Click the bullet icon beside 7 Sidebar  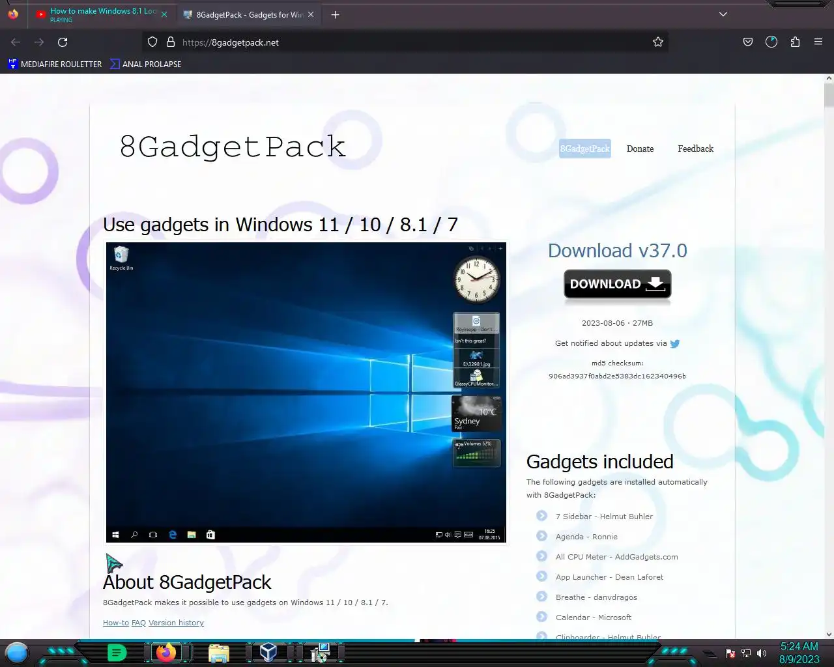541,516
